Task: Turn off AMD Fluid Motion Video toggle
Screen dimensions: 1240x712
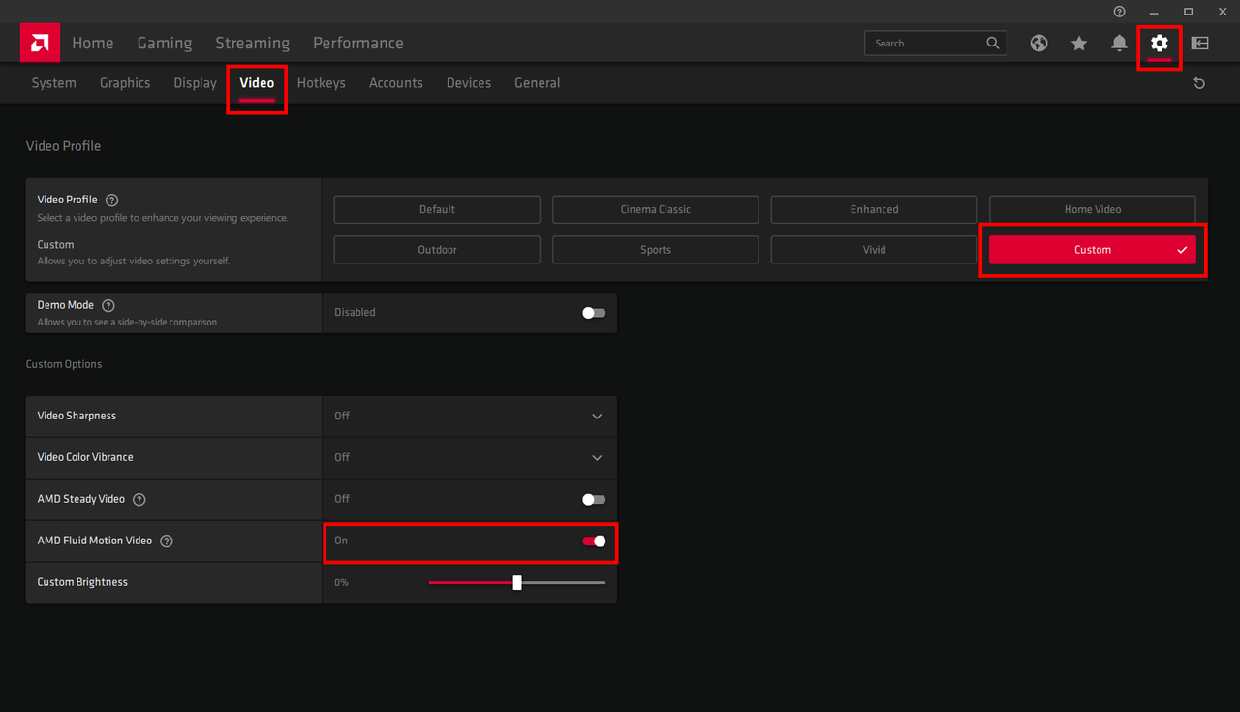Action: pos(594,541)
